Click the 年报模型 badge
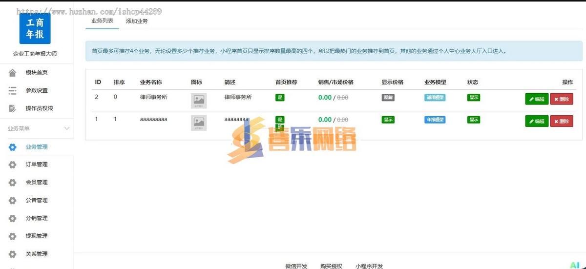The width and height of the screenshot is (586, 269). (435, 120)
